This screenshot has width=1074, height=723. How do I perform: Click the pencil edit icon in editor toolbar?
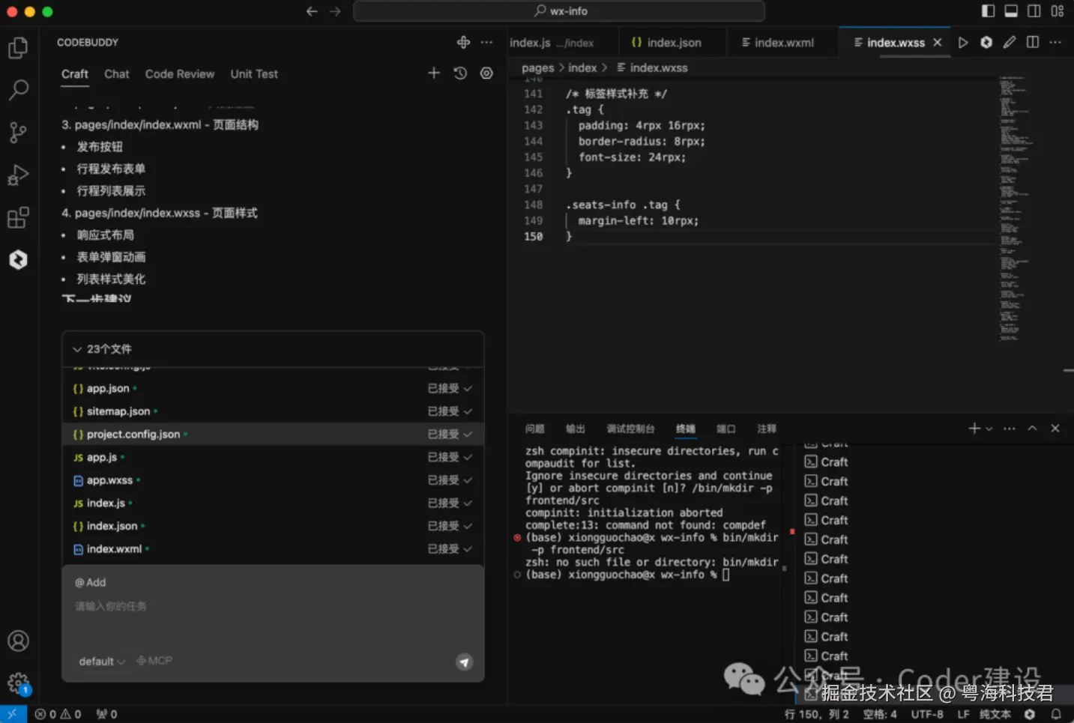[1010, 42]
